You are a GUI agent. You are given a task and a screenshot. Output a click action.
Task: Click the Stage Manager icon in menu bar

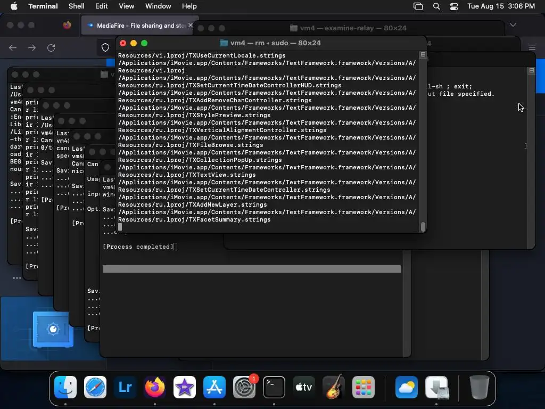[418, 6]
